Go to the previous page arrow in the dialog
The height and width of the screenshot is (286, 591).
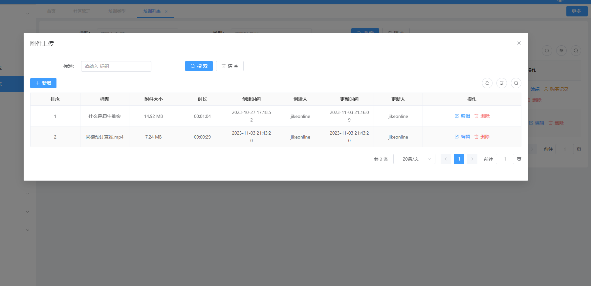pyautogui.click(x=446, y=159)
